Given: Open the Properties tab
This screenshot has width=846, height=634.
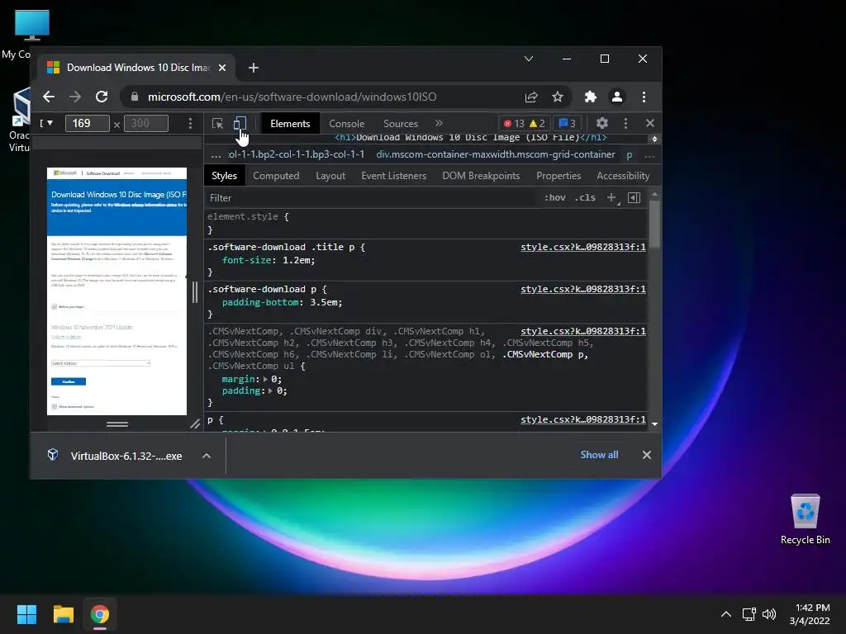Looking at the screenshot, I should 558,176.
